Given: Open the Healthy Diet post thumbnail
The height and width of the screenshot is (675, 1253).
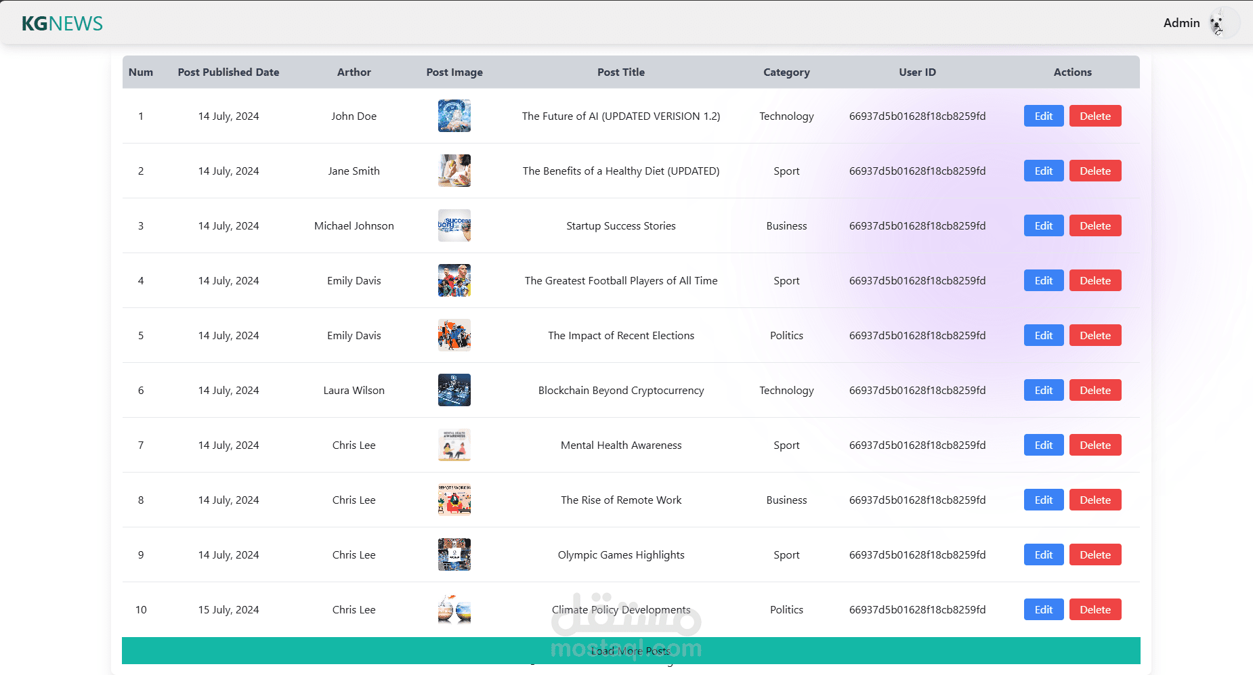Looking at the screenshot, I should click(454, 171).
